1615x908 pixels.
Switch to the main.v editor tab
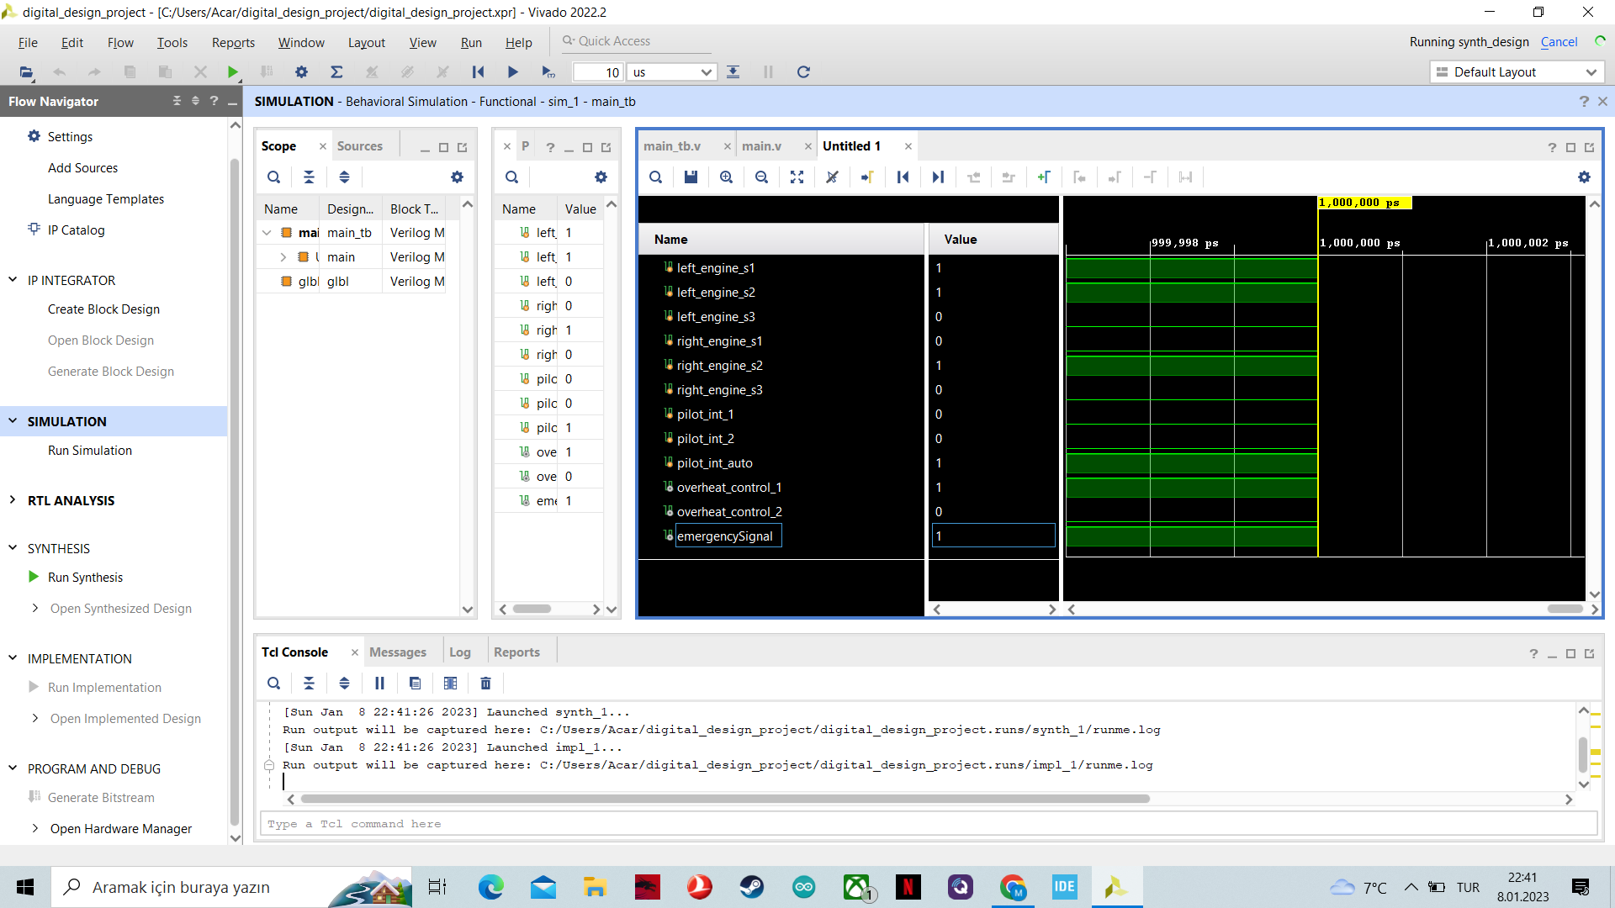click(x=761, y=145)
